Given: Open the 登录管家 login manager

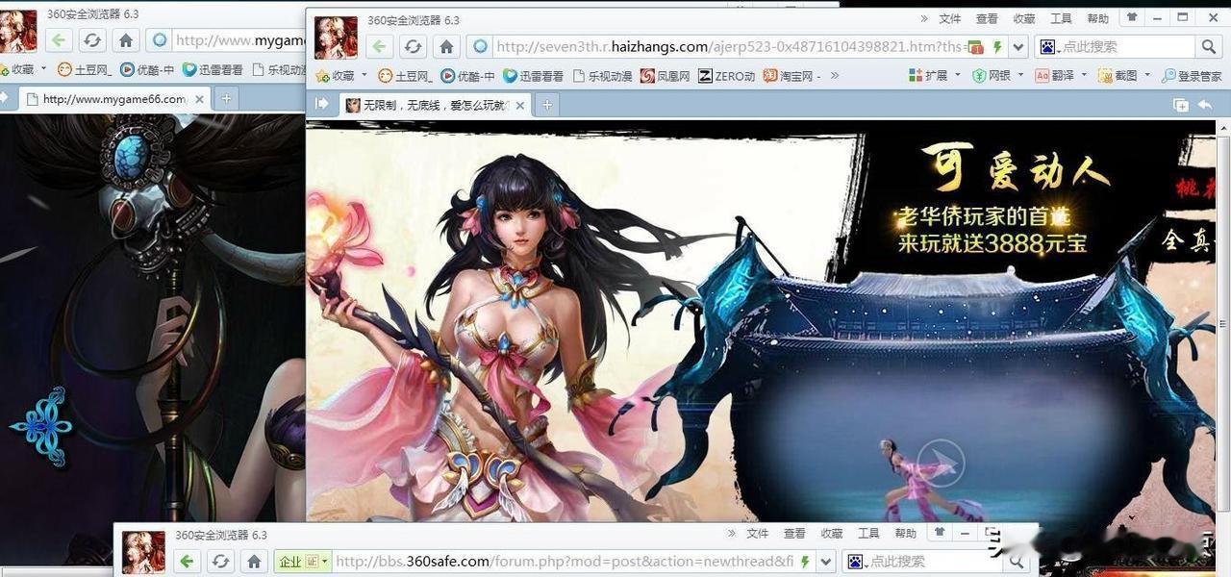Looking at the screenshot, I should (1193, 75).
